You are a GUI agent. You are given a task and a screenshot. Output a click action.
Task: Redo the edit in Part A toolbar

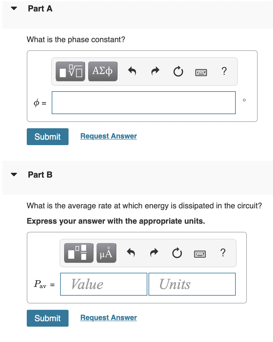155,71
